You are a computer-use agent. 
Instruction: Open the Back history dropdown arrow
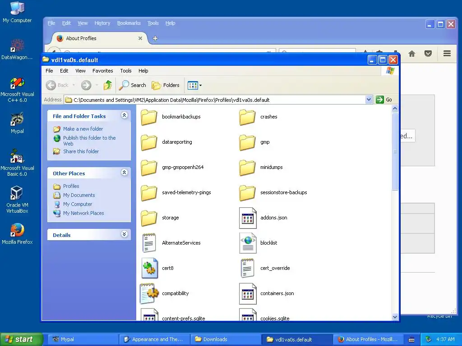(74, 85)
